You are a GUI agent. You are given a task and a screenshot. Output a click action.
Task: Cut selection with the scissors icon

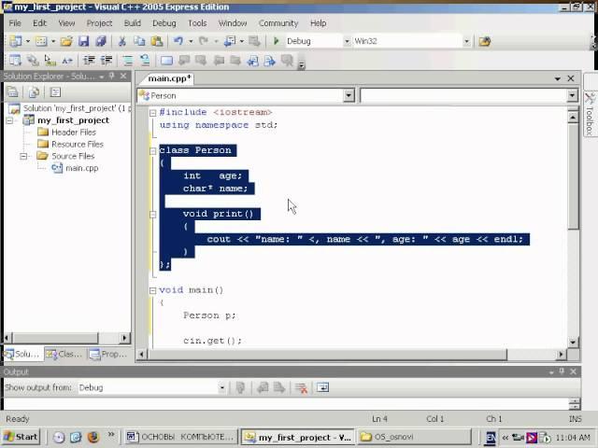point(122,41)
